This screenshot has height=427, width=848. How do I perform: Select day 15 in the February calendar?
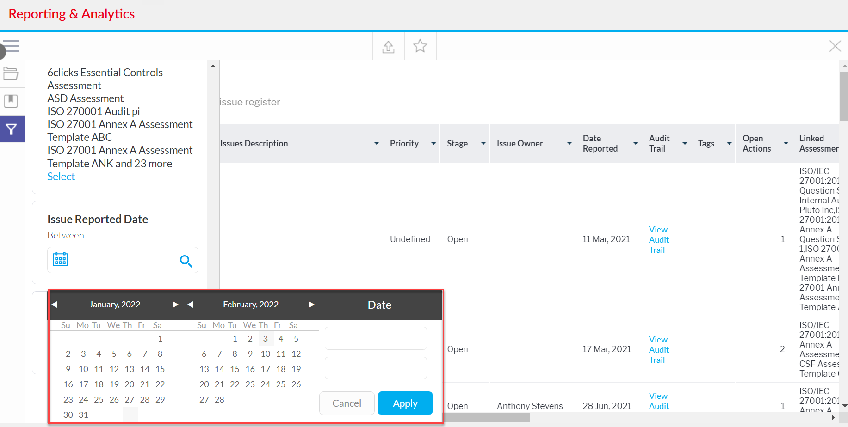(235, 369)
